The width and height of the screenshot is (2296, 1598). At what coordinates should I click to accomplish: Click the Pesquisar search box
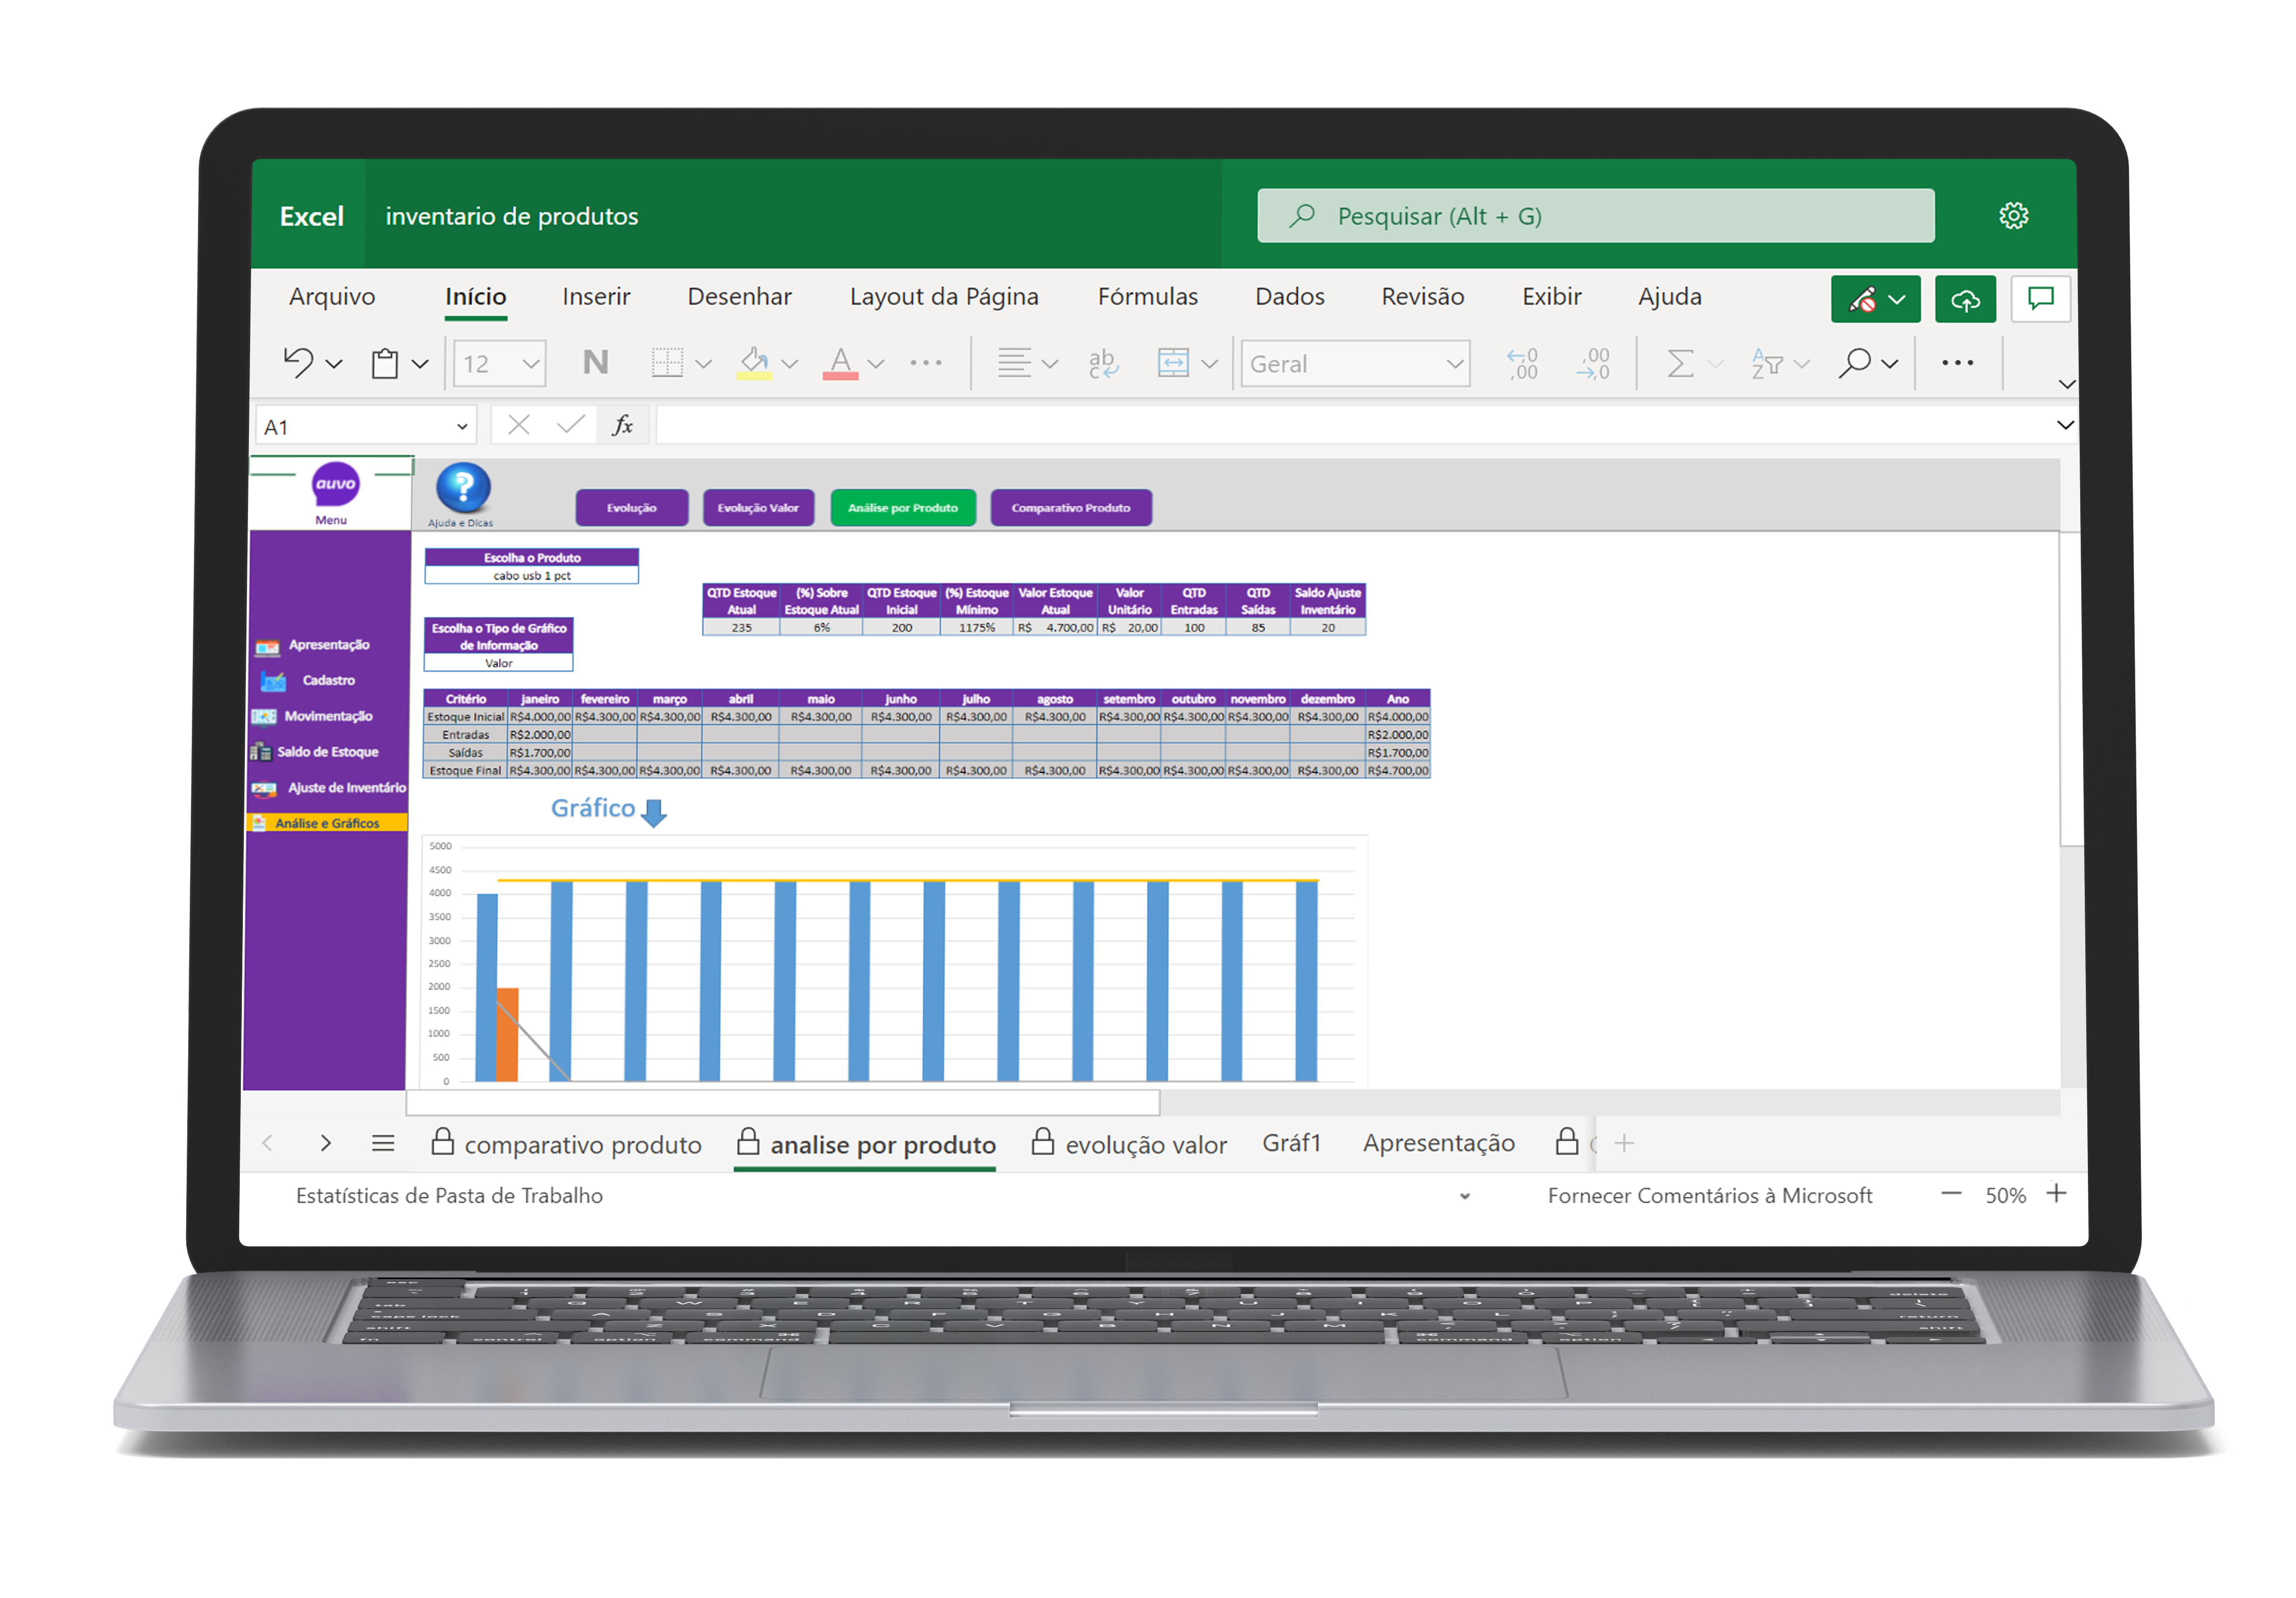pyautogui.click(x=1596, y=216)
